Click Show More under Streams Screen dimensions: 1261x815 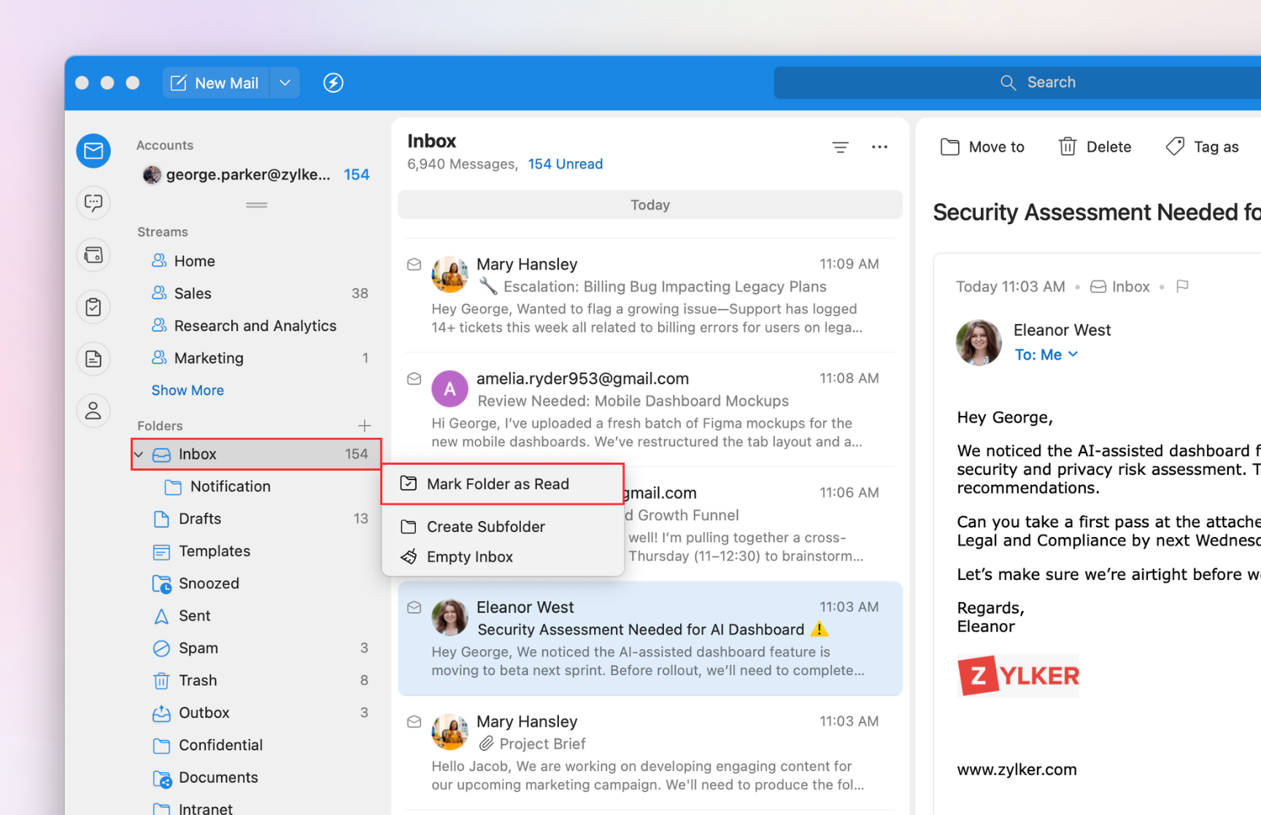[188, 390]
